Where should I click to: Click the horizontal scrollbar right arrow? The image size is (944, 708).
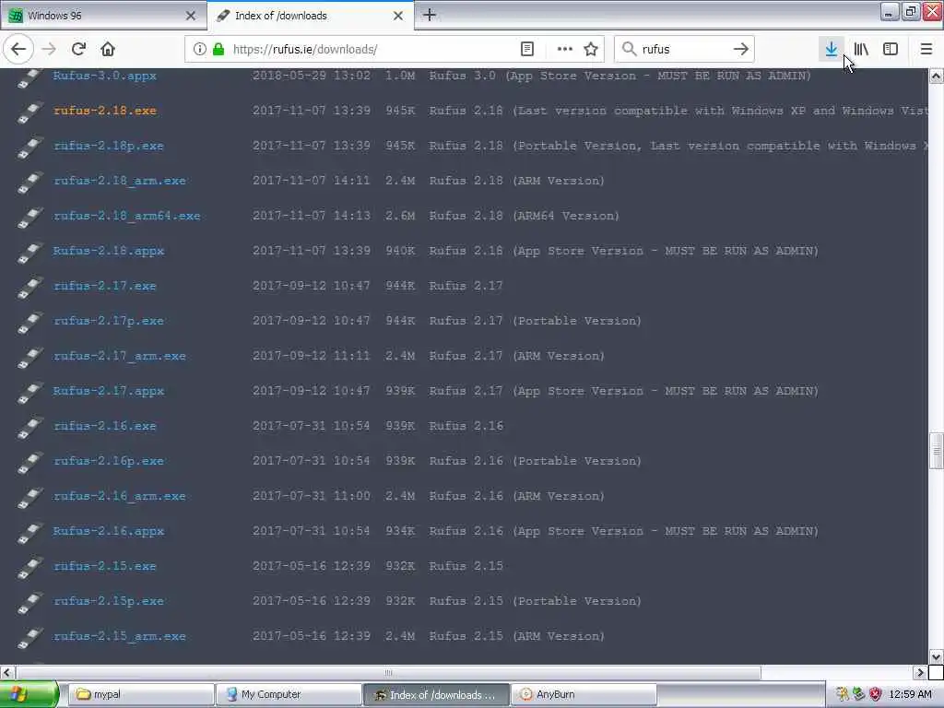pyautogui.click(x=920, y=672)
